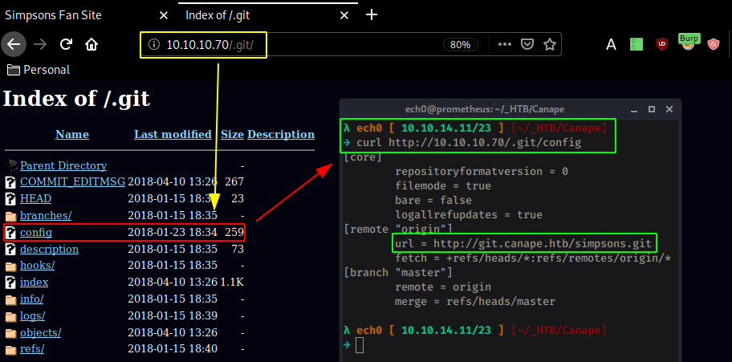
Task: Sort listing by Last modified
Action: (x=173, y=135)
